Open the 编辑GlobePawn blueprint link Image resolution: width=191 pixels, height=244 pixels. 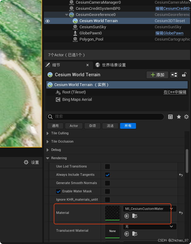(170, 33)
